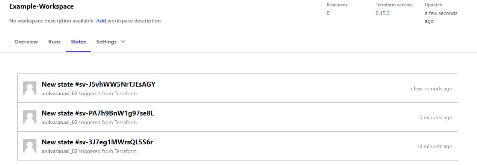
Task: Click avatar icon beside state sv-PA7h9BnW1g97se8L
Action: [30, 117]
